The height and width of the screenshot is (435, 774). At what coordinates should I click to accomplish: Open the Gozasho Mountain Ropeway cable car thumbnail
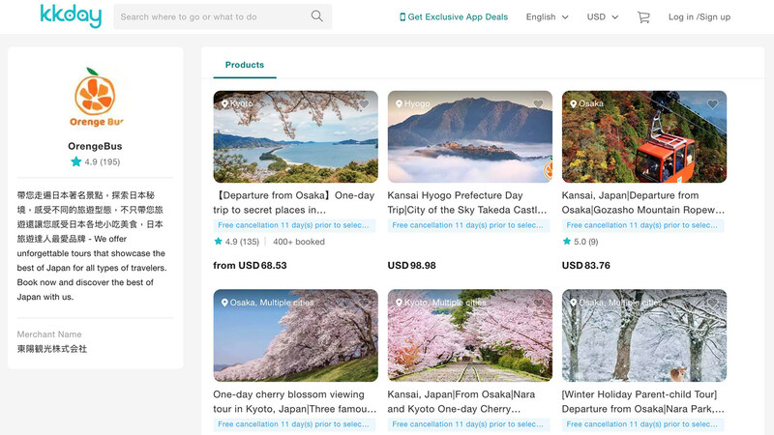click(x=643, y=137)
